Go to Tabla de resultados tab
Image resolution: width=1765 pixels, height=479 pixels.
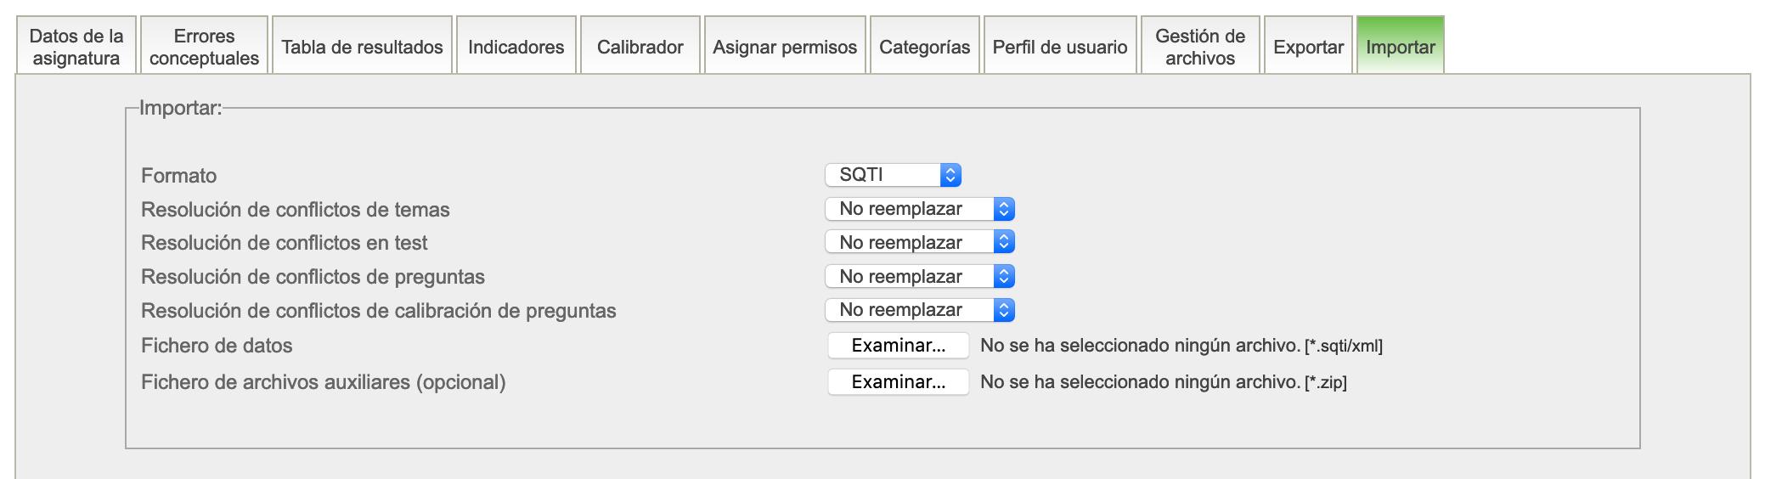[362, 47]
